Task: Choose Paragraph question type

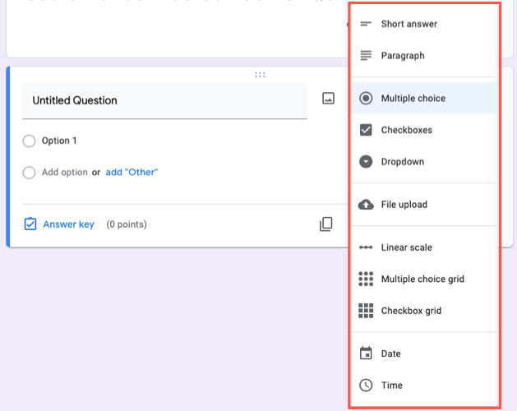Action: click(x=403, y=56)
